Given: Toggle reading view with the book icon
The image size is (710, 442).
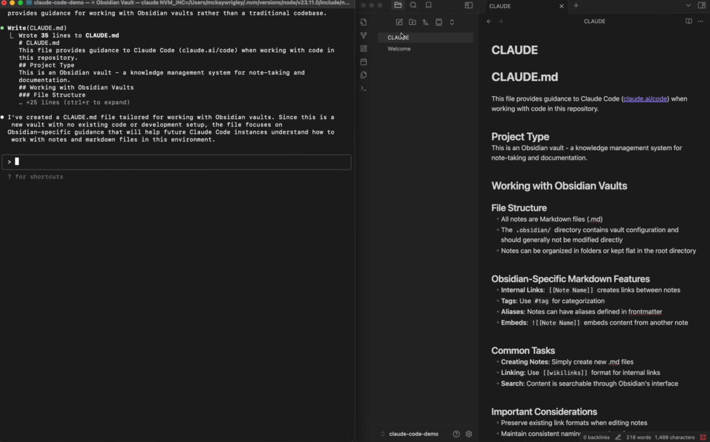Looking at the screenshot, I should 689,21.
